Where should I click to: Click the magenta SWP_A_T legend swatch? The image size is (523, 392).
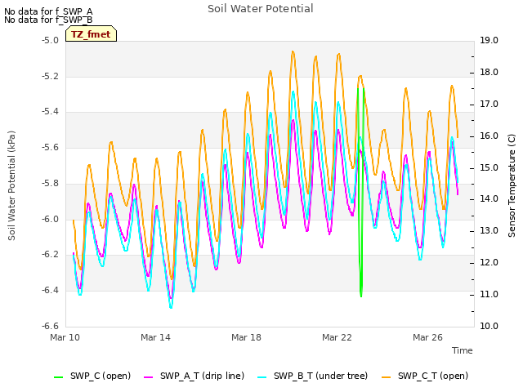click(149, 377)
